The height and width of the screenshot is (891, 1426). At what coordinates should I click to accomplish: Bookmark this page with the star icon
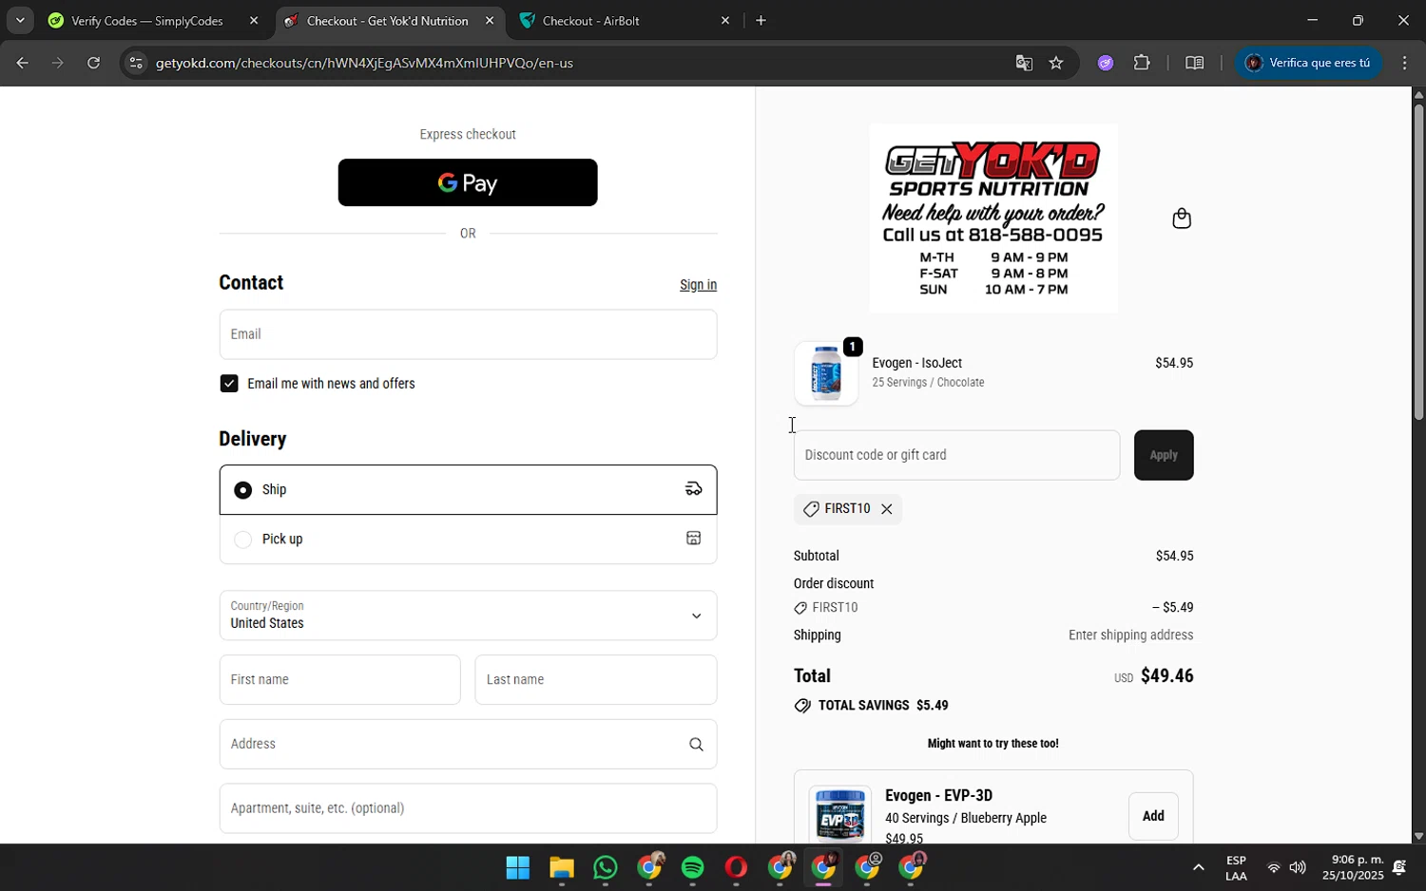(1056, 63)
